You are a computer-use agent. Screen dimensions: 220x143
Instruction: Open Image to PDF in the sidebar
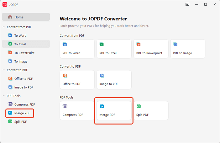(x=26, y=87)
